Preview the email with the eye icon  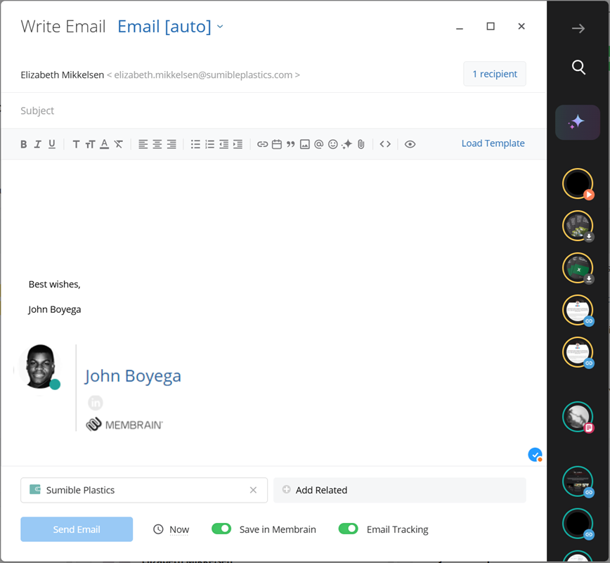click(410, 144)
